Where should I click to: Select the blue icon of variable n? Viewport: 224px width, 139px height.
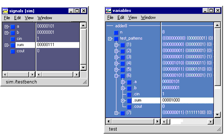pos(116,33)
